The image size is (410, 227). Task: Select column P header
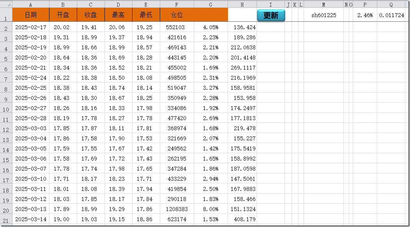(x=365, y=4)
